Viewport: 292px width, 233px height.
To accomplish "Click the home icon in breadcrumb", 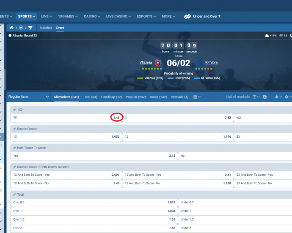I will point(11,28).
